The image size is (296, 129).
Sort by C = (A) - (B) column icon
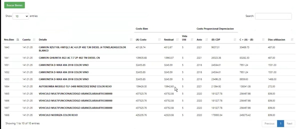click(263, 40)
